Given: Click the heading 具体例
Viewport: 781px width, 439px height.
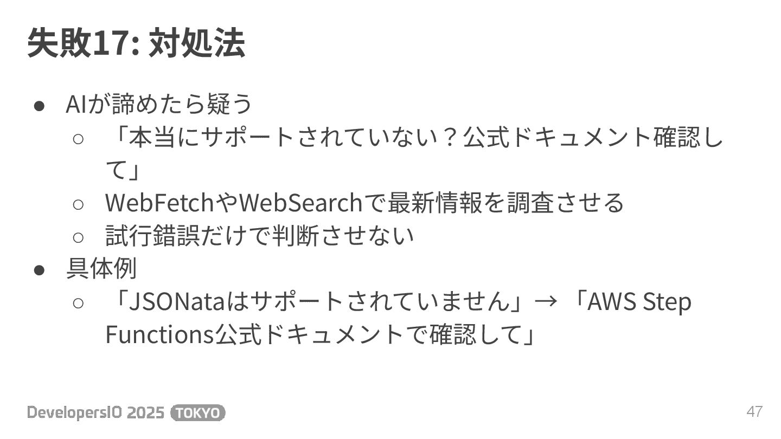Looking at the screenshot, I should click(x=101, y=269).
